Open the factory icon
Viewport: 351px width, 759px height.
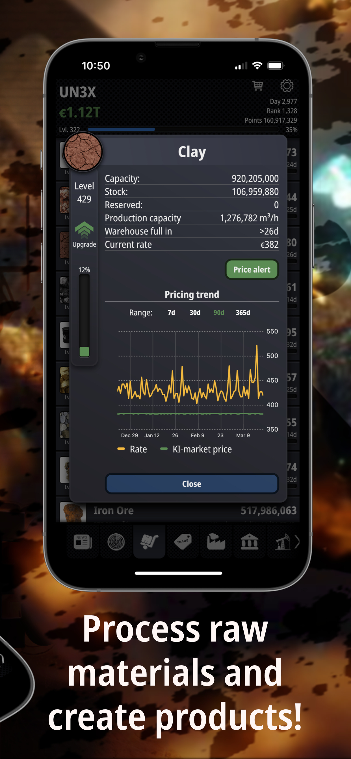(216, 542)
